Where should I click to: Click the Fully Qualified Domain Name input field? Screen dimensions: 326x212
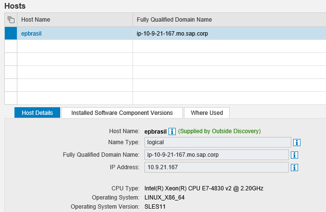pos(216,155)
